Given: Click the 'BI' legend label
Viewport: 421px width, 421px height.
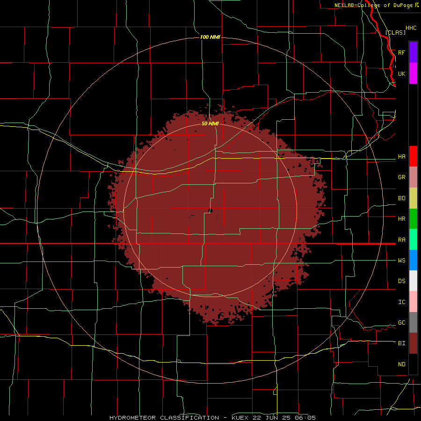Looking at the screenshot, I should (401, 343).
